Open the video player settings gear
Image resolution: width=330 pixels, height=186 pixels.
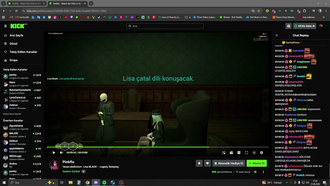(261, 153)
